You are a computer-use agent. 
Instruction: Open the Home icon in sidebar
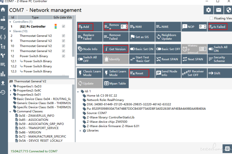click(x=3, y=10)
